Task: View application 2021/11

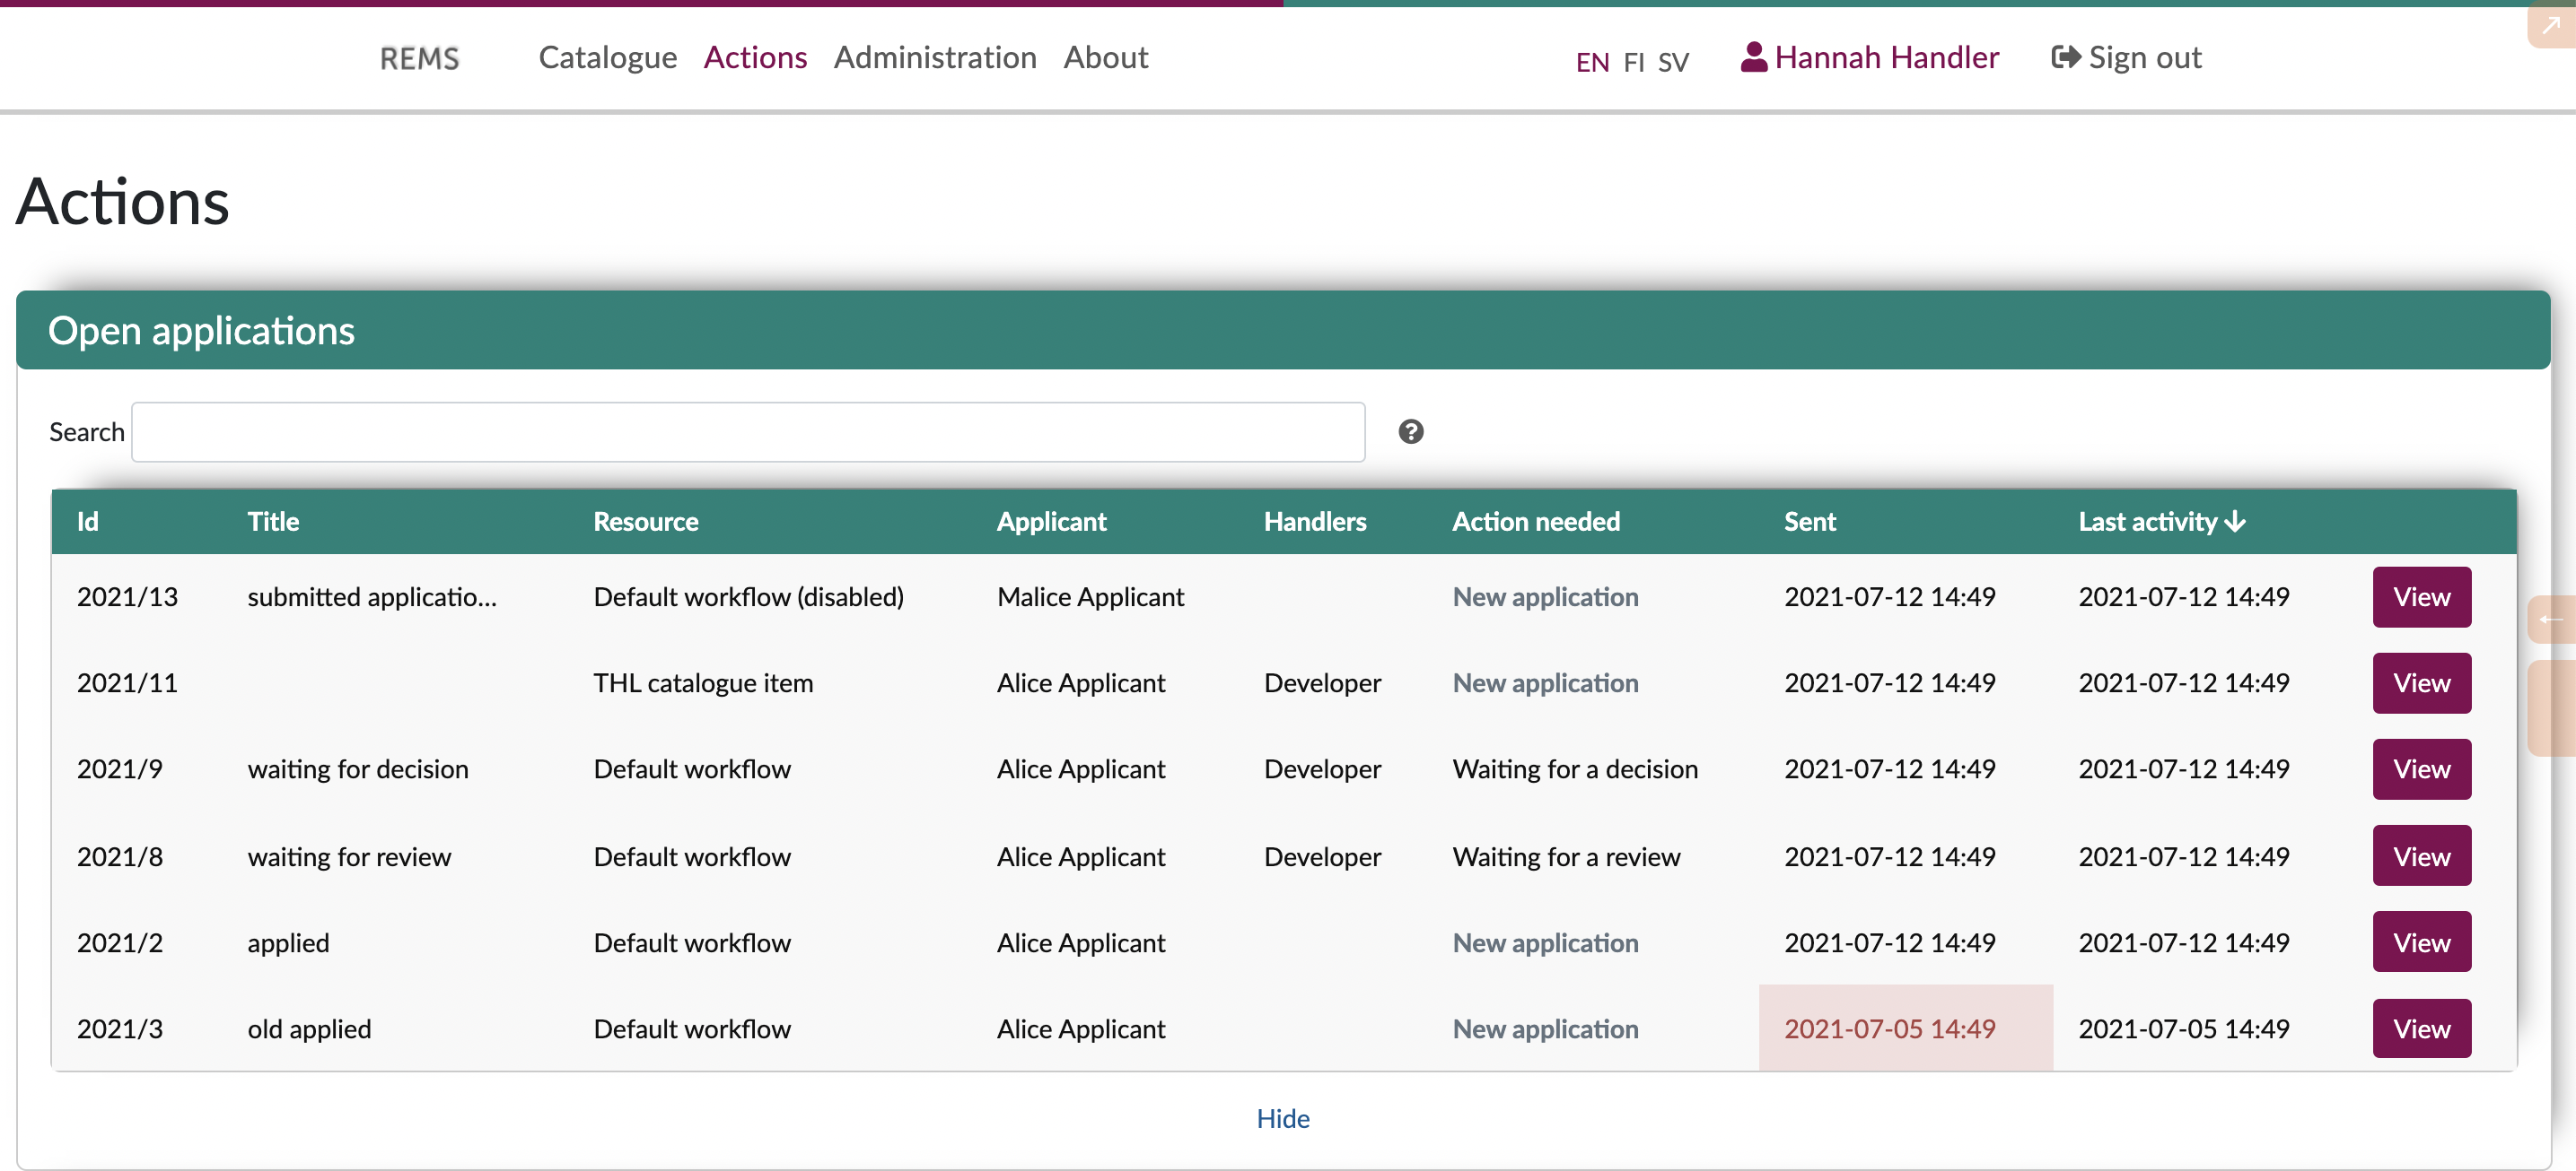Action: click(x=2421, y=683)
